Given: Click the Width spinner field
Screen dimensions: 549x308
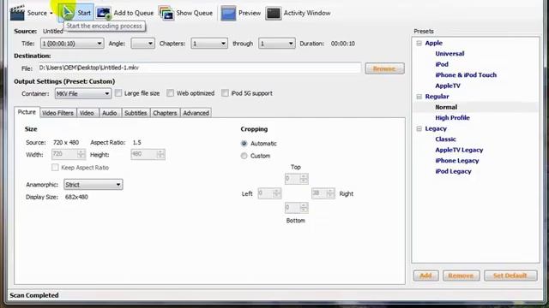Looking at the screenshot, I should [69, 154].
